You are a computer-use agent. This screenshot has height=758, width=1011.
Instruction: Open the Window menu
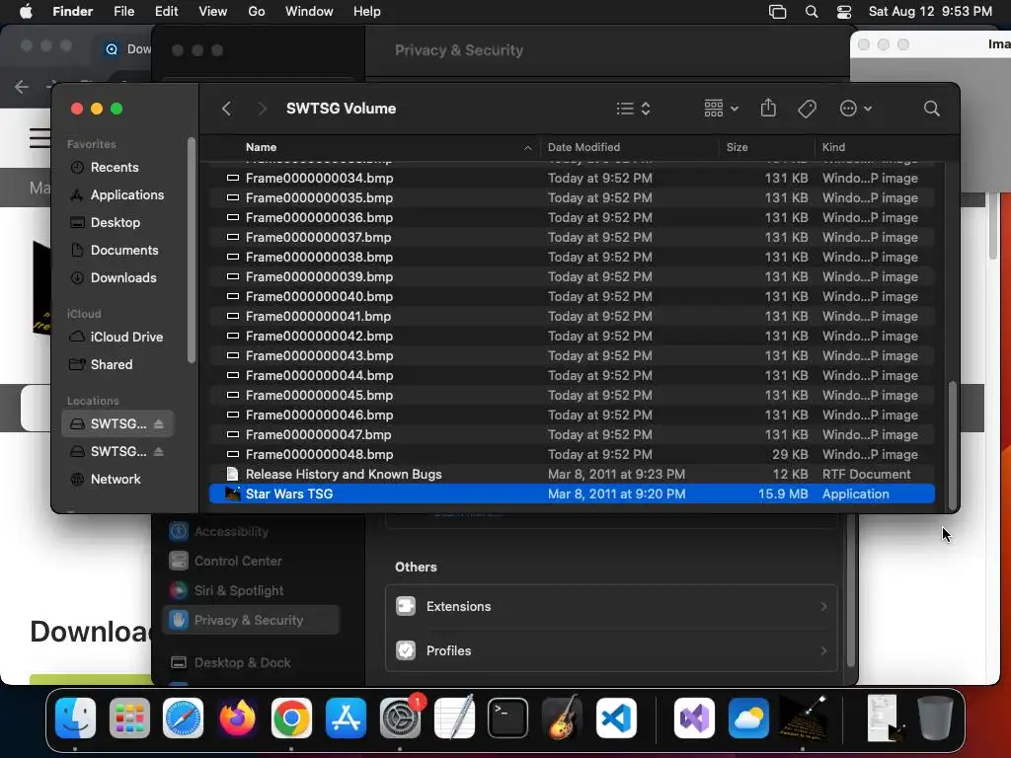click(x=309, y=12)
